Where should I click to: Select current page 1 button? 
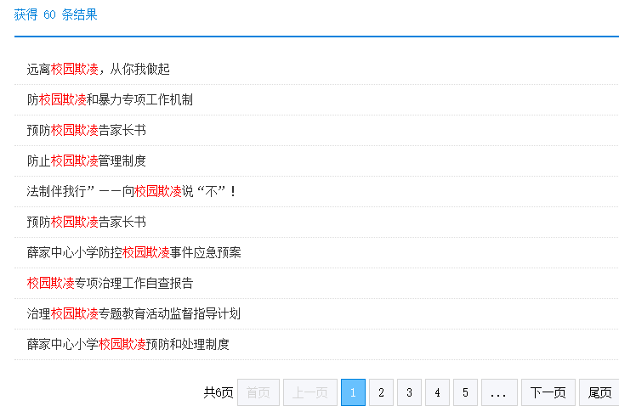tap(353, 392)
